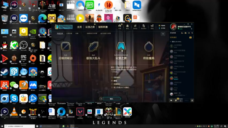Click the League of Legends logo
Viewport: 228px width, 128px height.
click(57, 27)
